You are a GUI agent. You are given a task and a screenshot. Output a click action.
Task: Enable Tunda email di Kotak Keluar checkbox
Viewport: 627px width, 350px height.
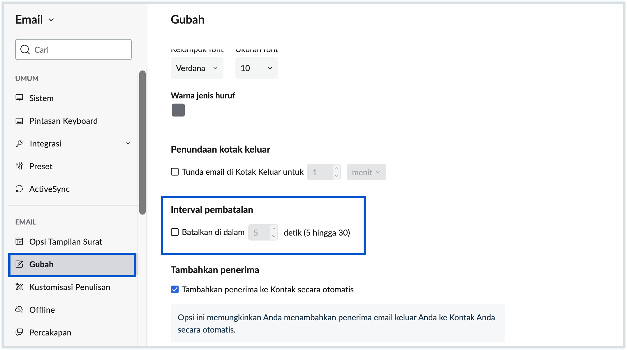coord(175,172)
